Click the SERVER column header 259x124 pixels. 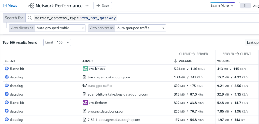tap(87, 61)
